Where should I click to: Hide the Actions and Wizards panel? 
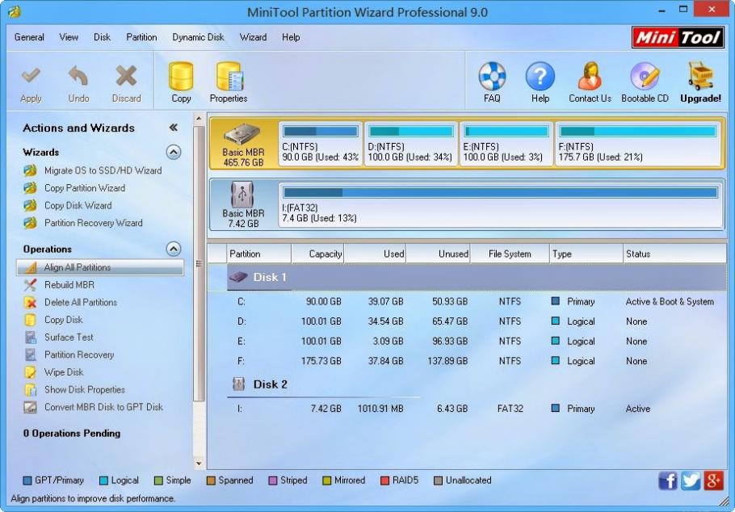pyautogui.click(x=173, y=127)
